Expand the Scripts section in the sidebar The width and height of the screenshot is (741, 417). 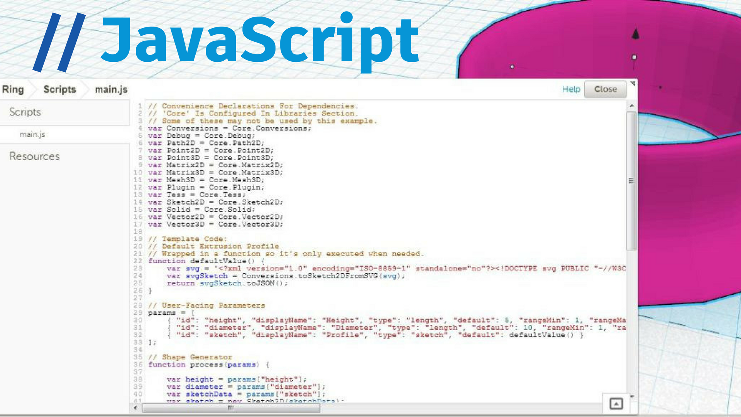pyautogui.click(x=25, y=112)
